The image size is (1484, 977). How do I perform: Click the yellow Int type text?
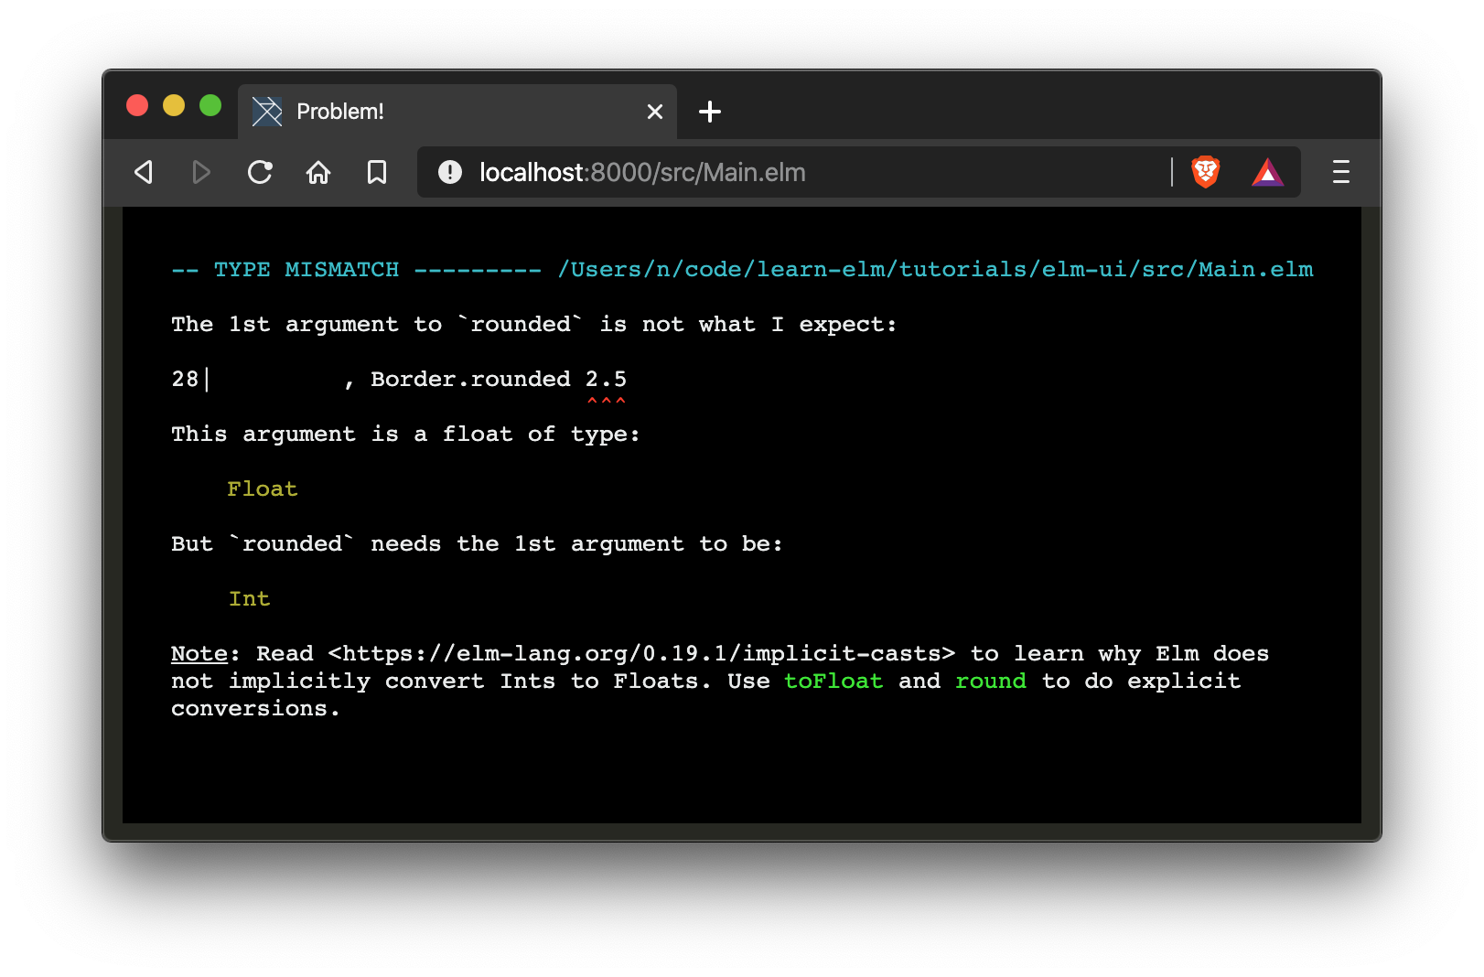click(x=249, y=599)
